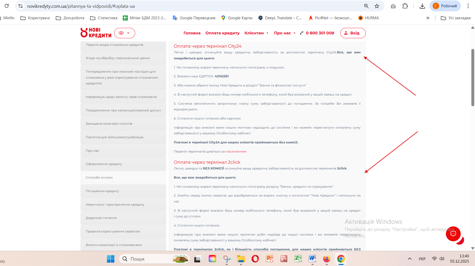Show hidden system tray icons
The image size is (475, 266).
pos(409,259)
